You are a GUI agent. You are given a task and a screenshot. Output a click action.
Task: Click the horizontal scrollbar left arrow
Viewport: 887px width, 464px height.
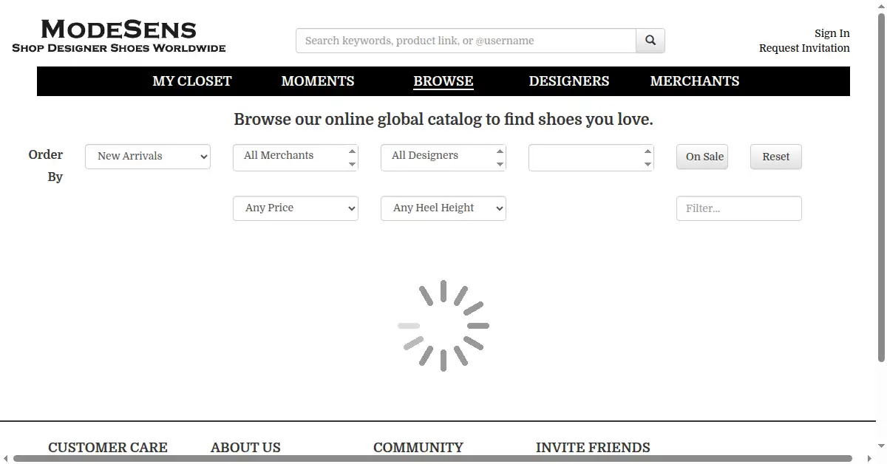[x=5, y=459]
